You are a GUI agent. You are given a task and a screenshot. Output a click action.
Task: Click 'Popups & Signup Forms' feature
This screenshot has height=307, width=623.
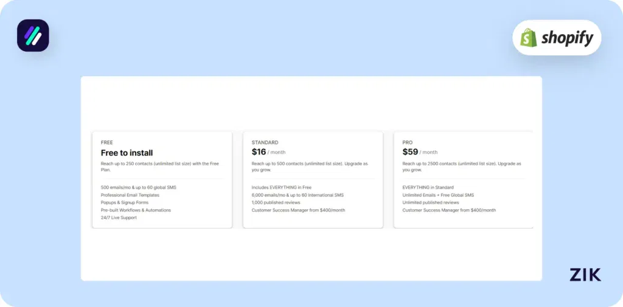coord(125,202)
